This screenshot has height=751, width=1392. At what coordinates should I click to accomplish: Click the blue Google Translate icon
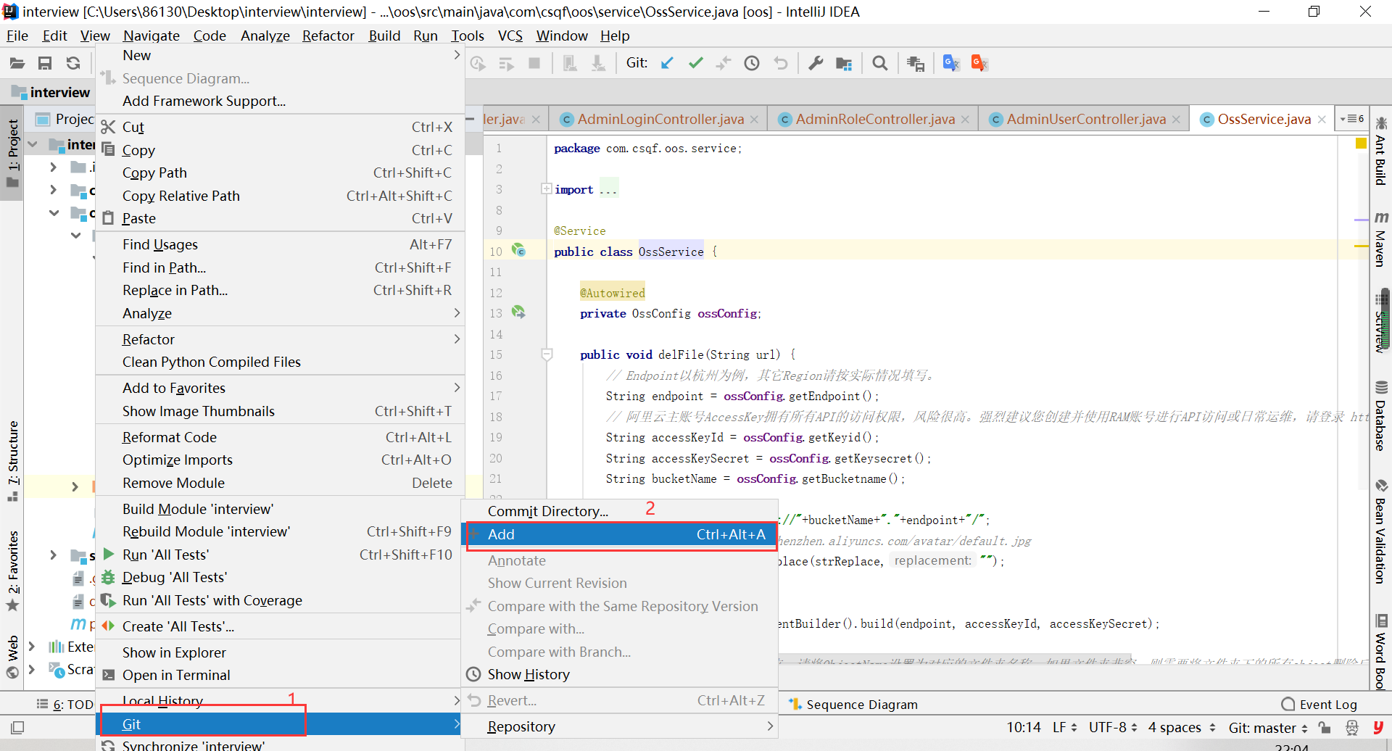(x=950, y=64)
